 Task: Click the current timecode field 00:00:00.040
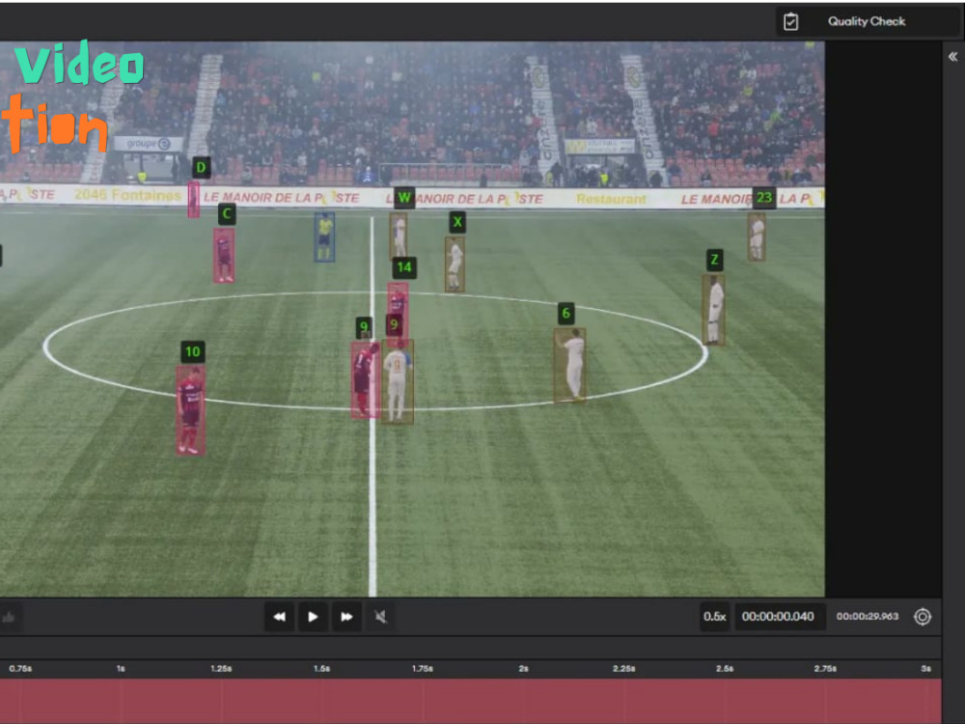click(778, 616)
